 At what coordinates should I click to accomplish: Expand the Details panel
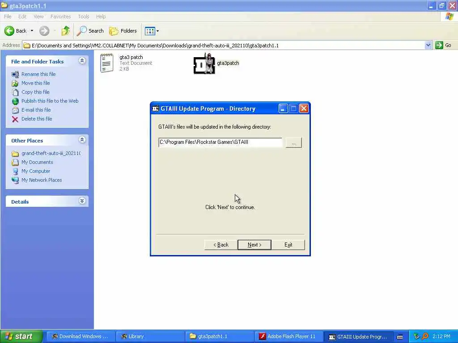[82, 201]
